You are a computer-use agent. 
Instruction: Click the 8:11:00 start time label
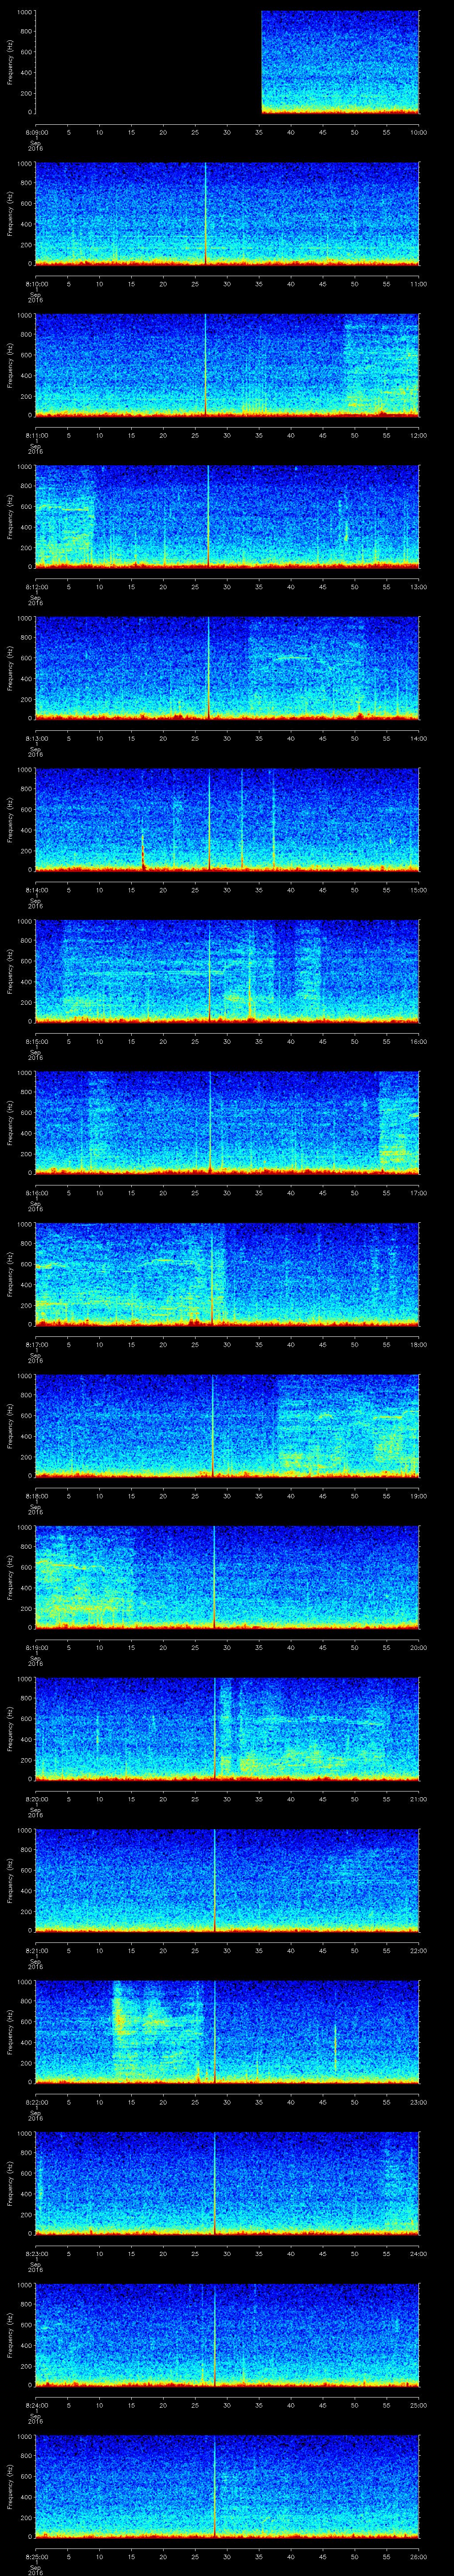[x=36, y=435]
